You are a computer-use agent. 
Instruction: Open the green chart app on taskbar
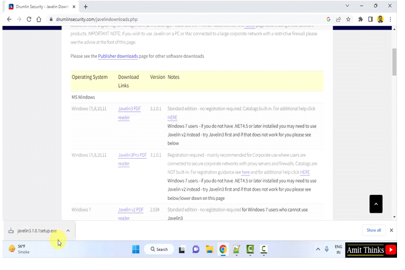click(x=237, y=249)
